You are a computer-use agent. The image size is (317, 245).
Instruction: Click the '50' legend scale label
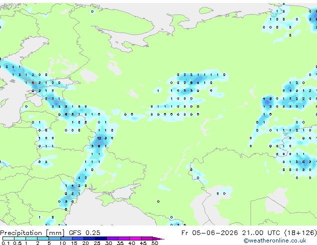154,243
